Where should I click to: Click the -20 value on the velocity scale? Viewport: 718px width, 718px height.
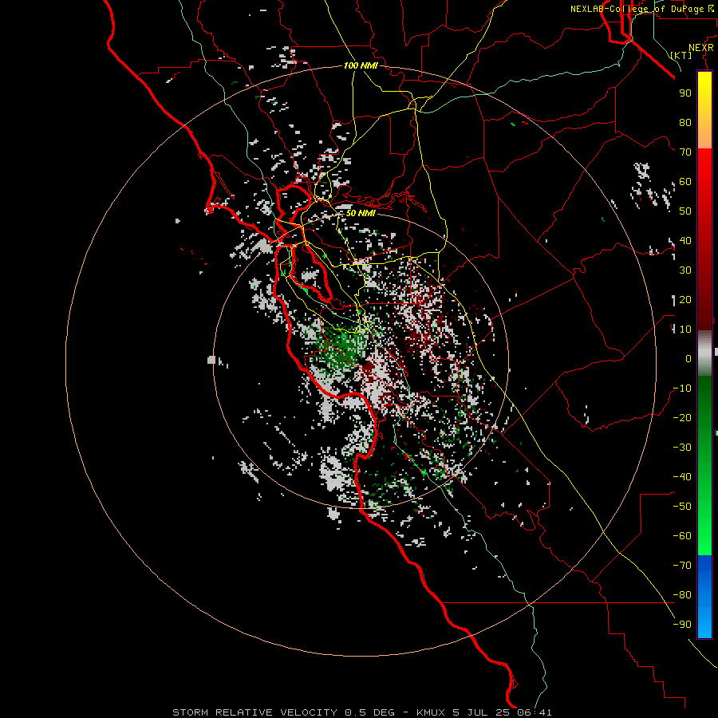682,417
